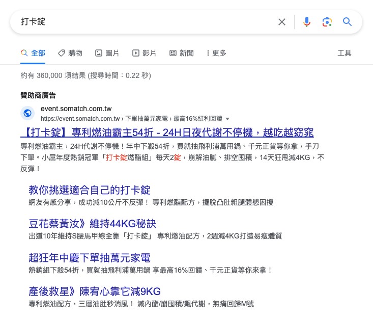Screen dimensions: 373x321
Task: Open the 新聞 news tab
Action: (182, 53)
